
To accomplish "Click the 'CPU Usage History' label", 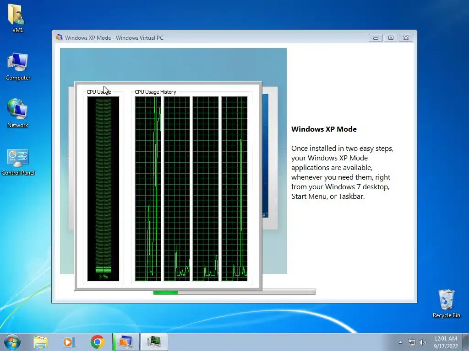I will (155, 92).
